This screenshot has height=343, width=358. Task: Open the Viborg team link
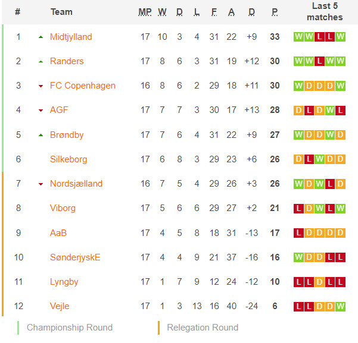click(63, 208)
